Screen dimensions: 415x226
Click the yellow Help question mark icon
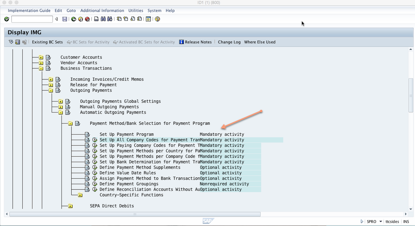coord(158,19)
